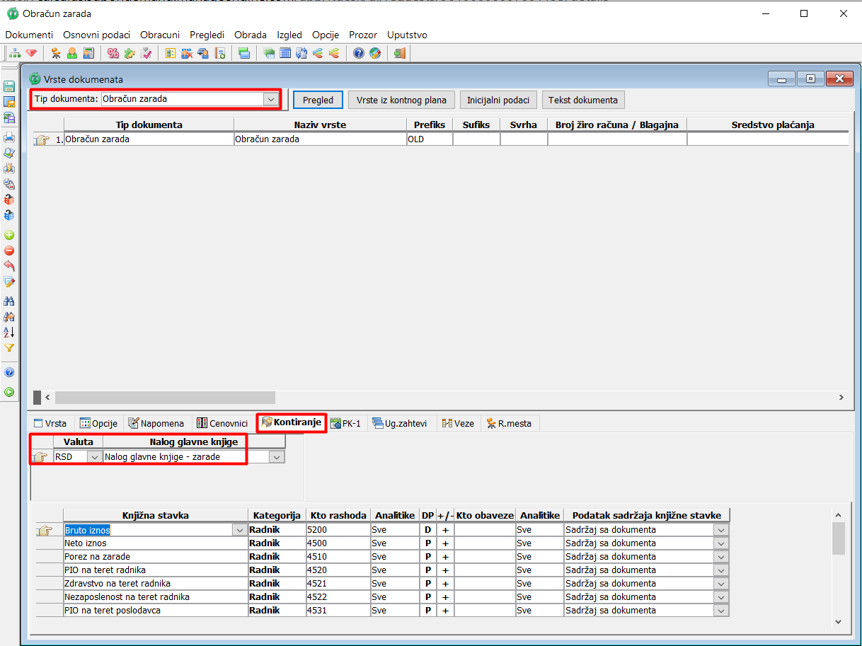The image size is (862, 646).
Task: Click the A-Z sort icon
Action: pos(9,332)
